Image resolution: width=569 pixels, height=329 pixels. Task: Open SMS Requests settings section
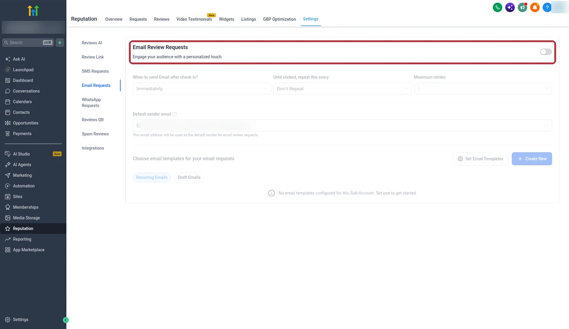click(x=95, y=71)
